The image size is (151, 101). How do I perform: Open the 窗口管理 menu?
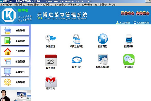101,4
